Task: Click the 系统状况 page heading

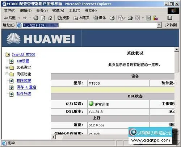Action: pos(135,53)
